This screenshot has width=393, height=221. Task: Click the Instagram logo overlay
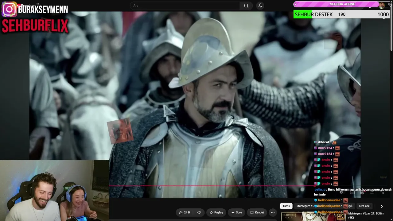point(9,10)
